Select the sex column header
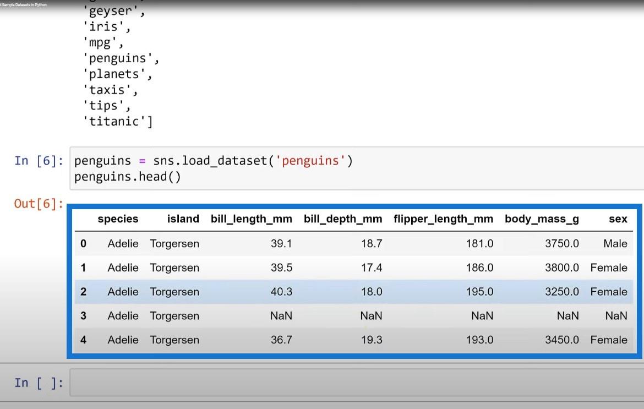This screenshot has height=409, width=644. [618, 219]
